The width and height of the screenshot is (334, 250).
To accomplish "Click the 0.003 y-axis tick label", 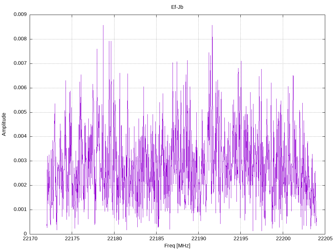I will pos(20,161).
